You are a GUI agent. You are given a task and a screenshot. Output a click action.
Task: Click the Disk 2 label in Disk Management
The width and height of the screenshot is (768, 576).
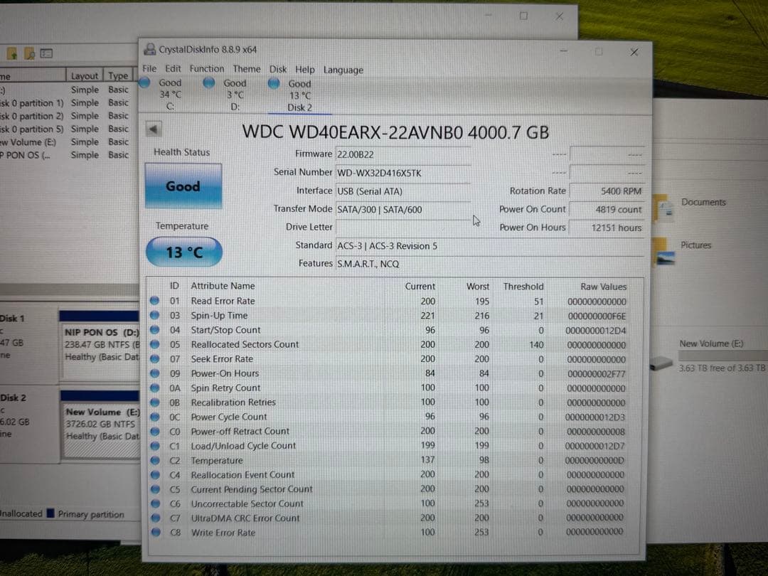click(x=14, y=398)
